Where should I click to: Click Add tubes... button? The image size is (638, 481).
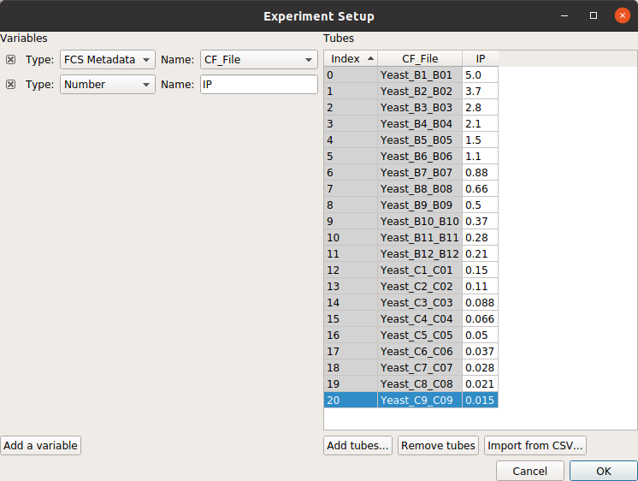pos(358,445)
